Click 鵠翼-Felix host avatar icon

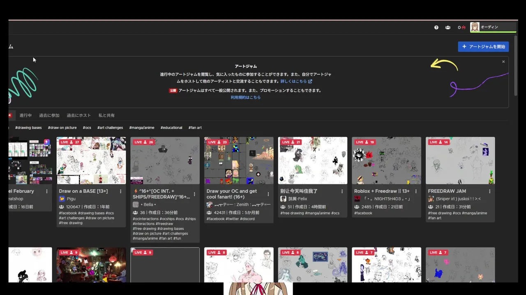point(284,199)
